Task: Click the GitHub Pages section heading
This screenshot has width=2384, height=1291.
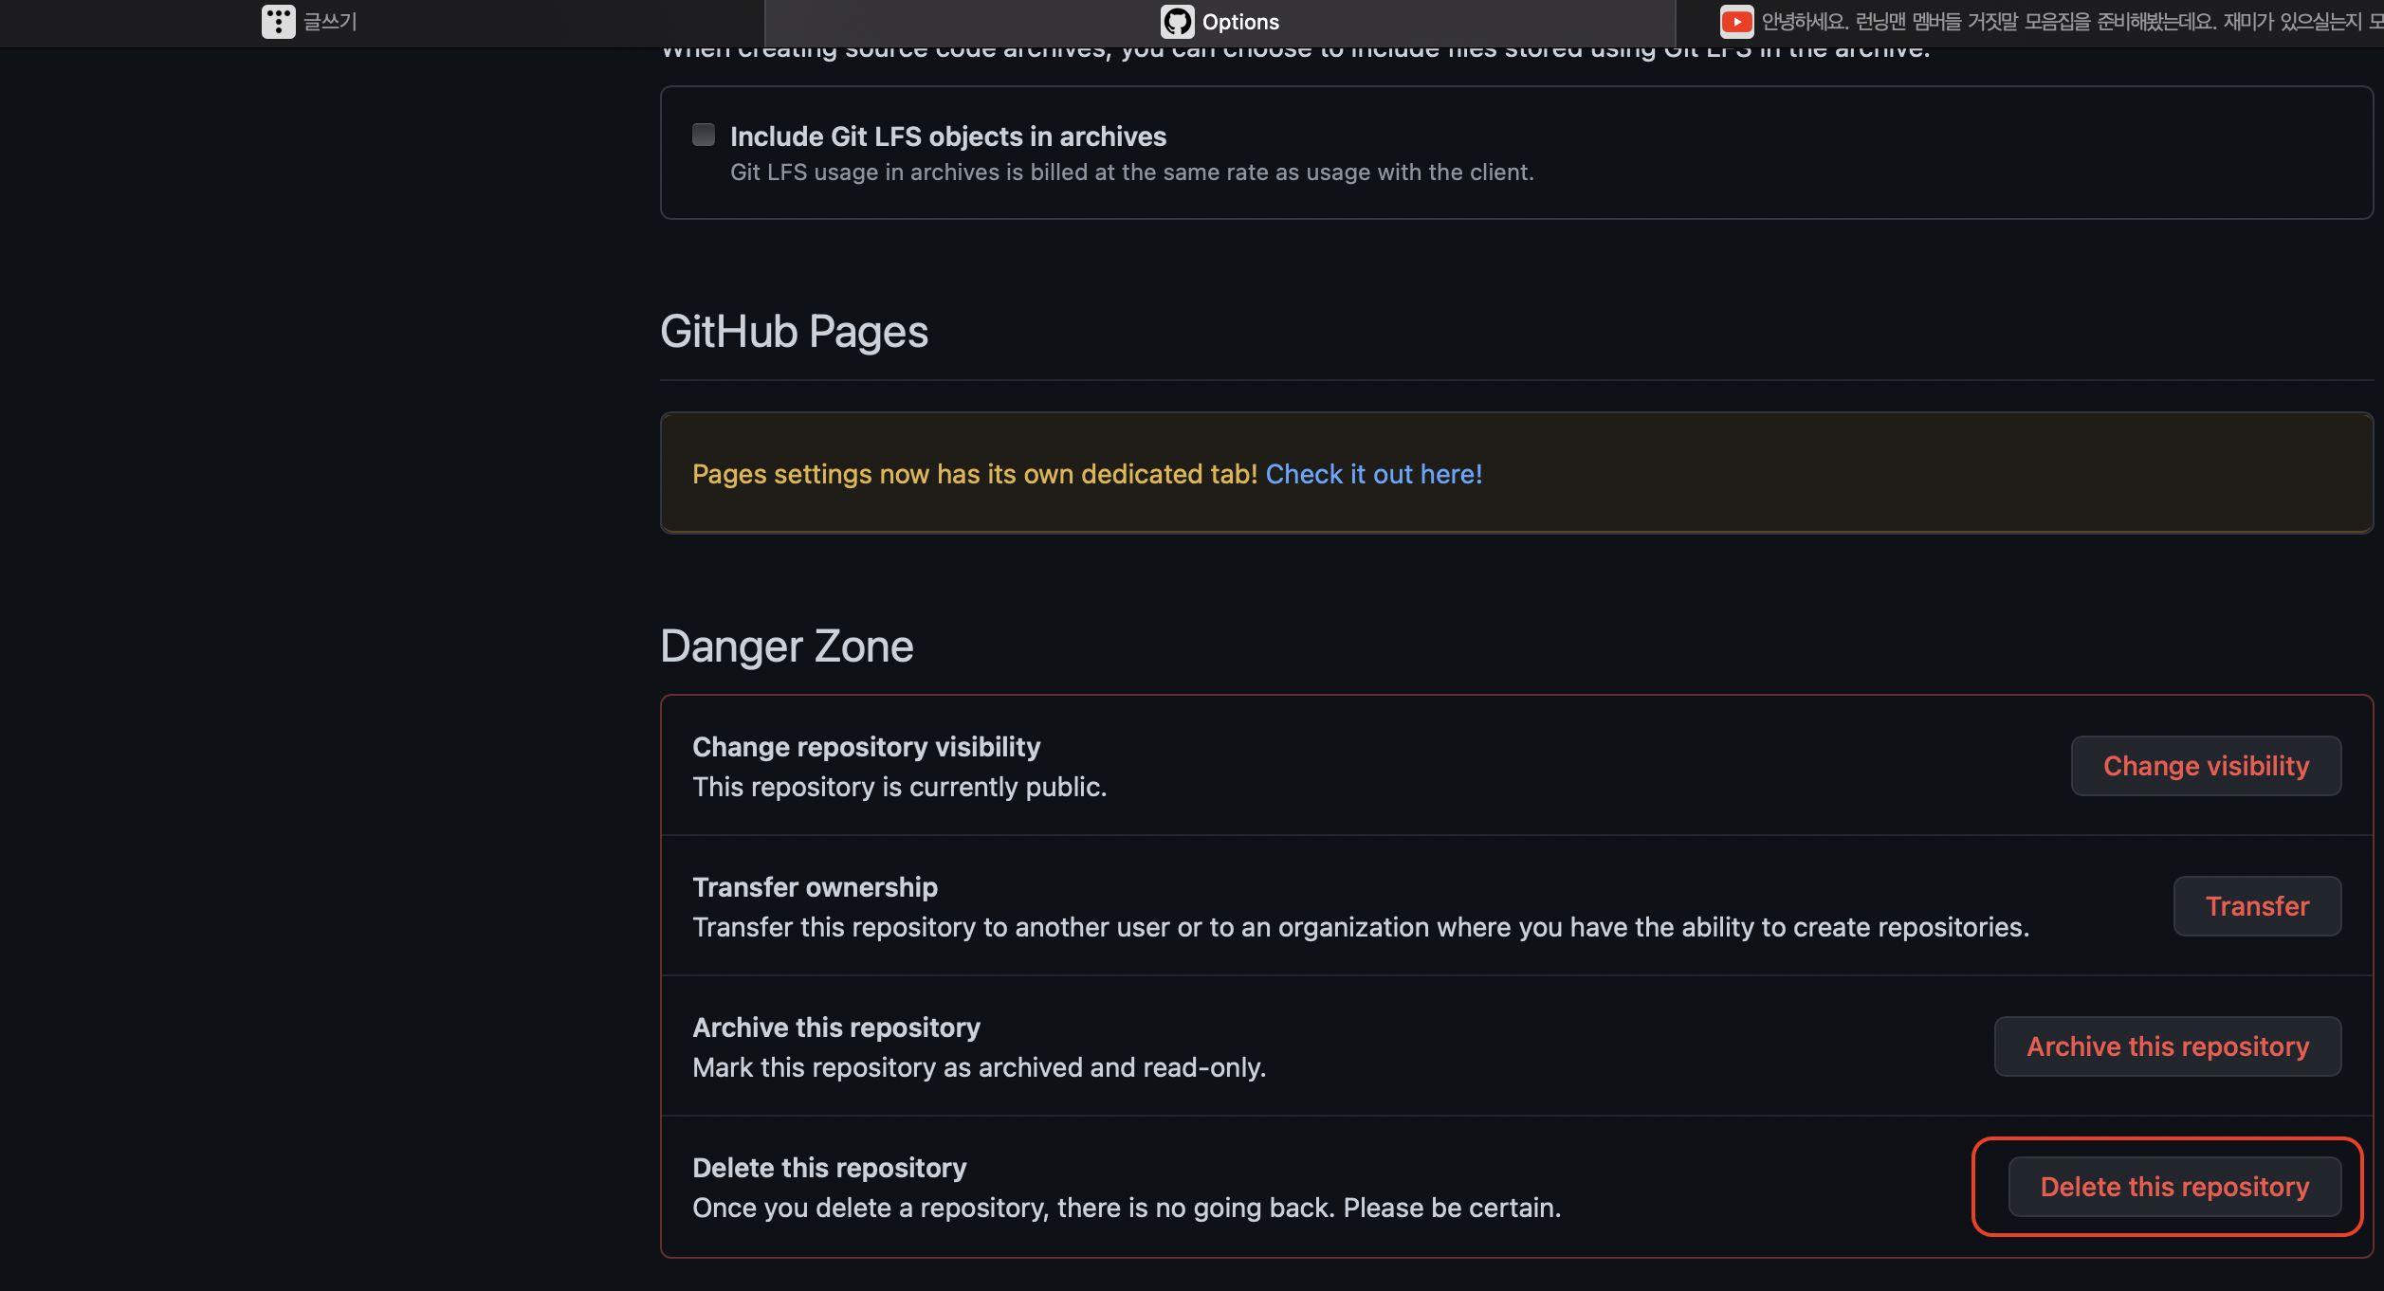Action: click(x=794, y=332)
